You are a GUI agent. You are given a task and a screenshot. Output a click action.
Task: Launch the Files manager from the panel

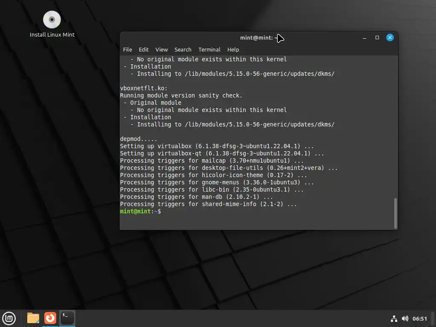(x=33, y=318)
